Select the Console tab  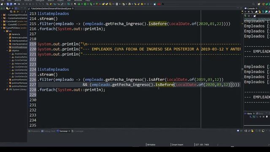(x=251, y=8)
